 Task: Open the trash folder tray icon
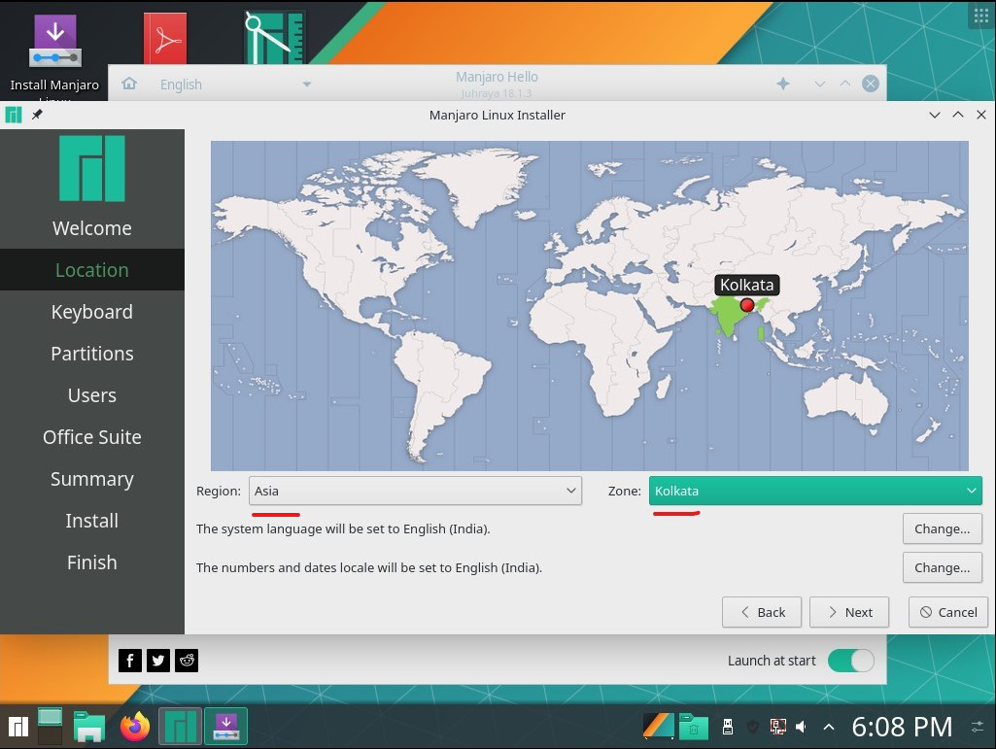(x=694, y=726)
